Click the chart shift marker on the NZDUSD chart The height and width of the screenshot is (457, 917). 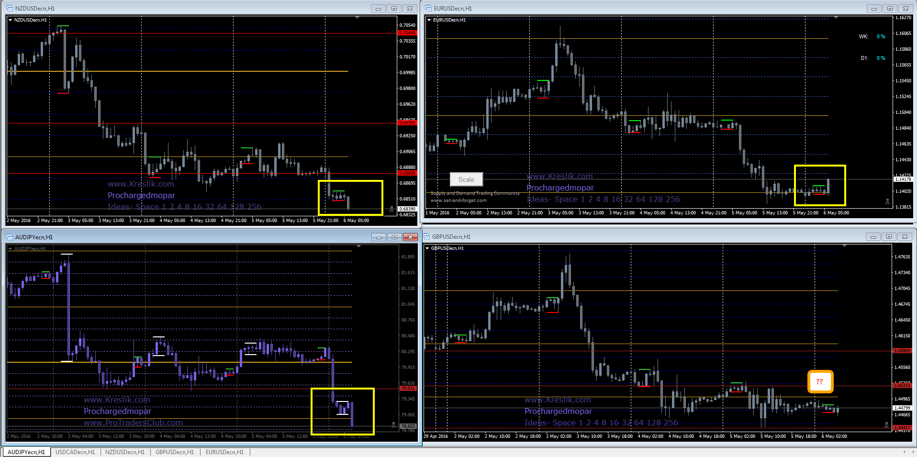357,18
